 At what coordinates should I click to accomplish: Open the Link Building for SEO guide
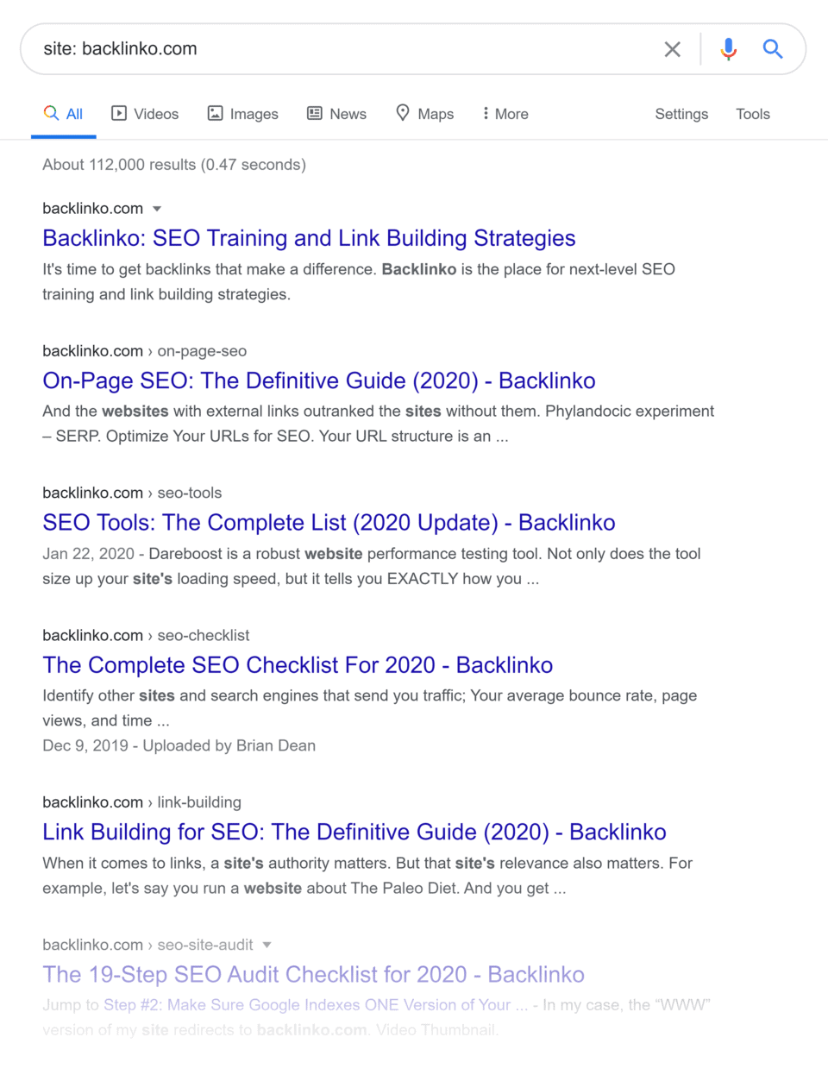click(x=354, y=832)
